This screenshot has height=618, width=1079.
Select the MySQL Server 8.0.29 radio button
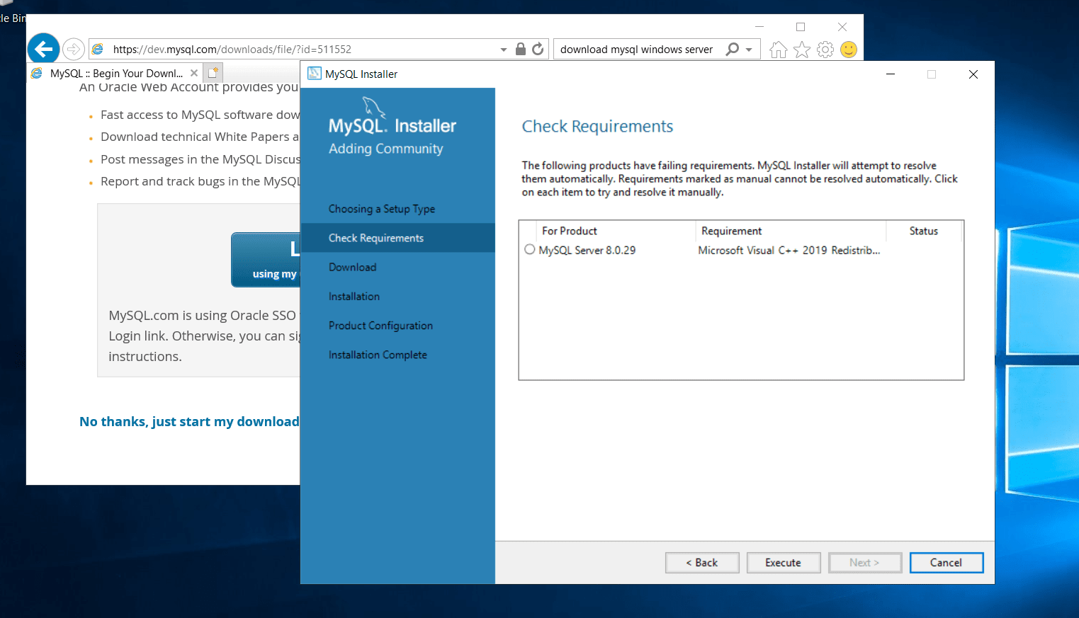point(529,249)
